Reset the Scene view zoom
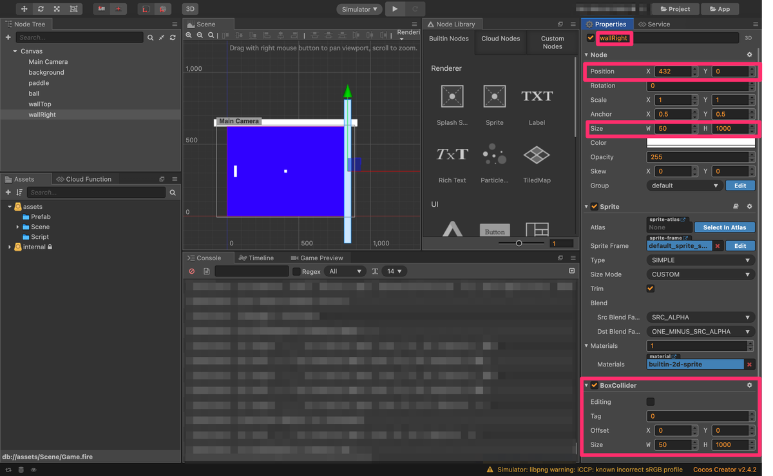Screen dimensions: 773x476 click(x=211, y=35)
